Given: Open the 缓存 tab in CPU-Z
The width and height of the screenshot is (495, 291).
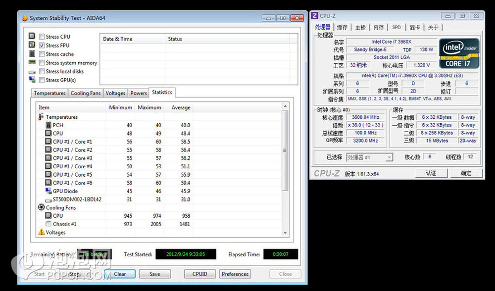Looking at the screenshot, I should coord(342,27).
